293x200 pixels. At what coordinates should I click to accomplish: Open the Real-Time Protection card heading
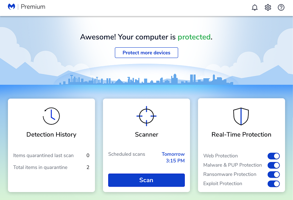coord(241,134)
